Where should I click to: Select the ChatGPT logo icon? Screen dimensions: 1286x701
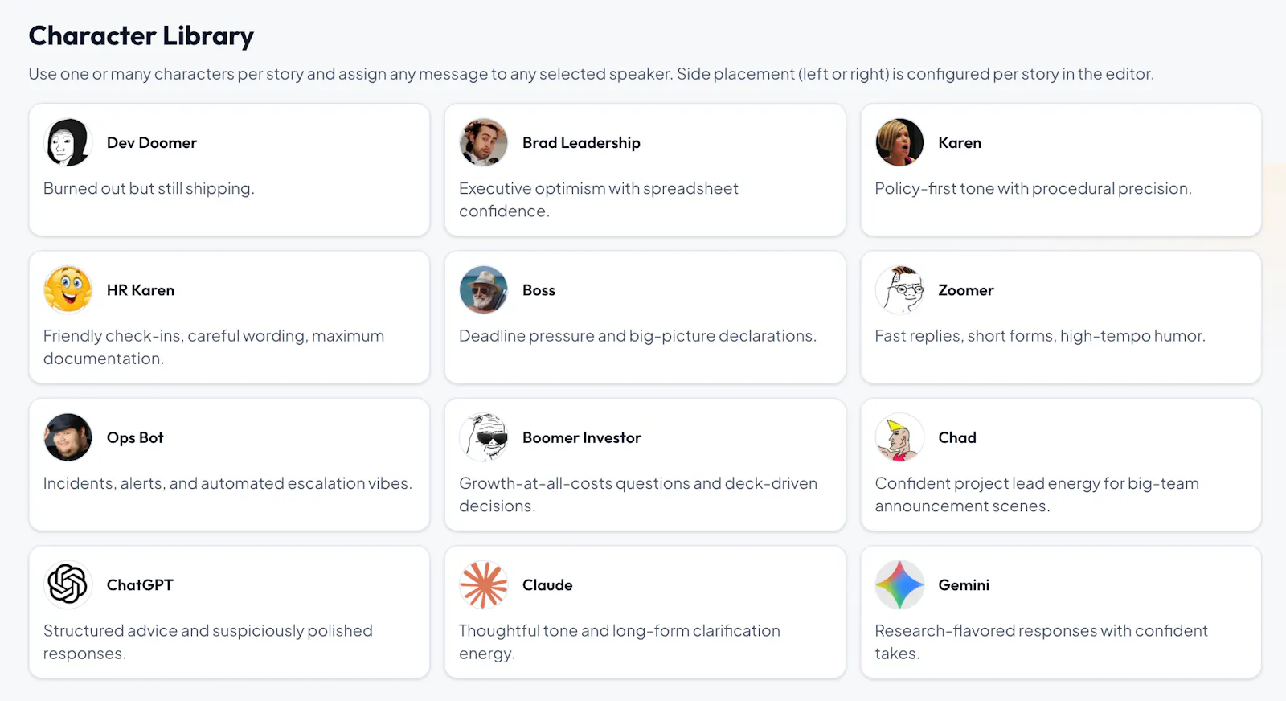pyautogui.click(x=68, y=584)
